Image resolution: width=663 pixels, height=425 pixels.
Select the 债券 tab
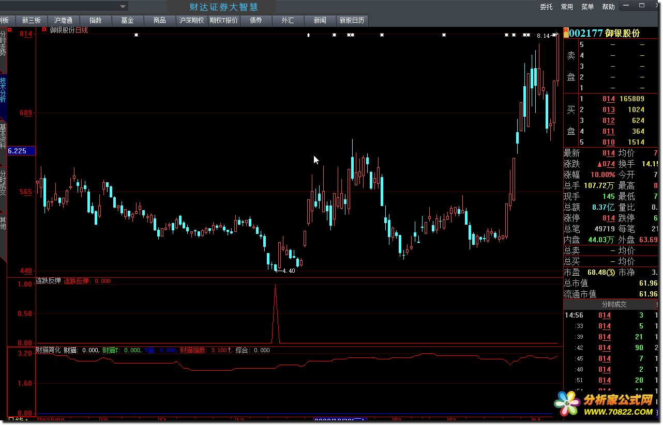(x=255, y=21)
